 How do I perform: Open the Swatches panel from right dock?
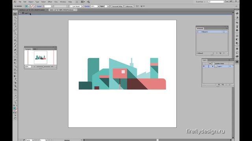point(237,23)
